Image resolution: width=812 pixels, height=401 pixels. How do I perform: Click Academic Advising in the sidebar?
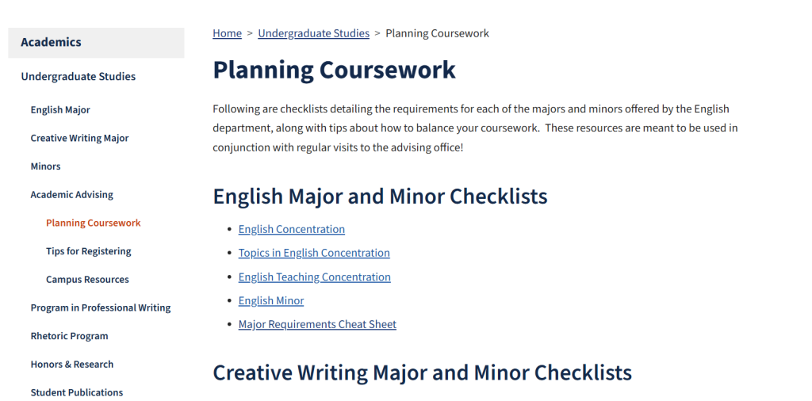tap(71, 195)
